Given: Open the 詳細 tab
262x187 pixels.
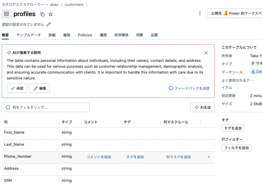Looking at the screenshot, I should 52,35.
